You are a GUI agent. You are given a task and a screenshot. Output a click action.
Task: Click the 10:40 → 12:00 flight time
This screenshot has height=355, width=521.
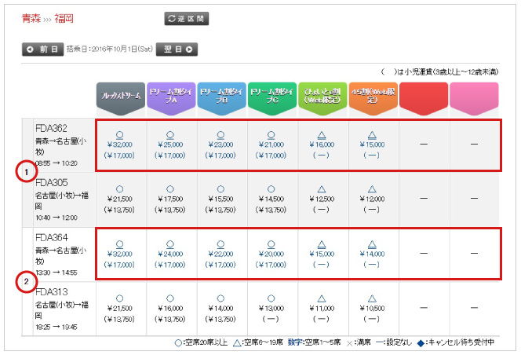pyautogui.click(x=56, y=218)
